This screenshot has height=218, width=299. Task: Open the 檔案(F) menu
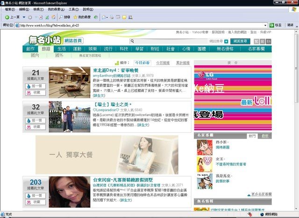coord(10,9)
